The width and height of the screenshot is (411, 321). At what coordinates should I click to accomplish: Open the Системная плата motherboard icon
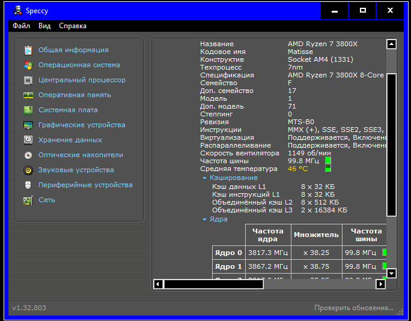(28, 110)
